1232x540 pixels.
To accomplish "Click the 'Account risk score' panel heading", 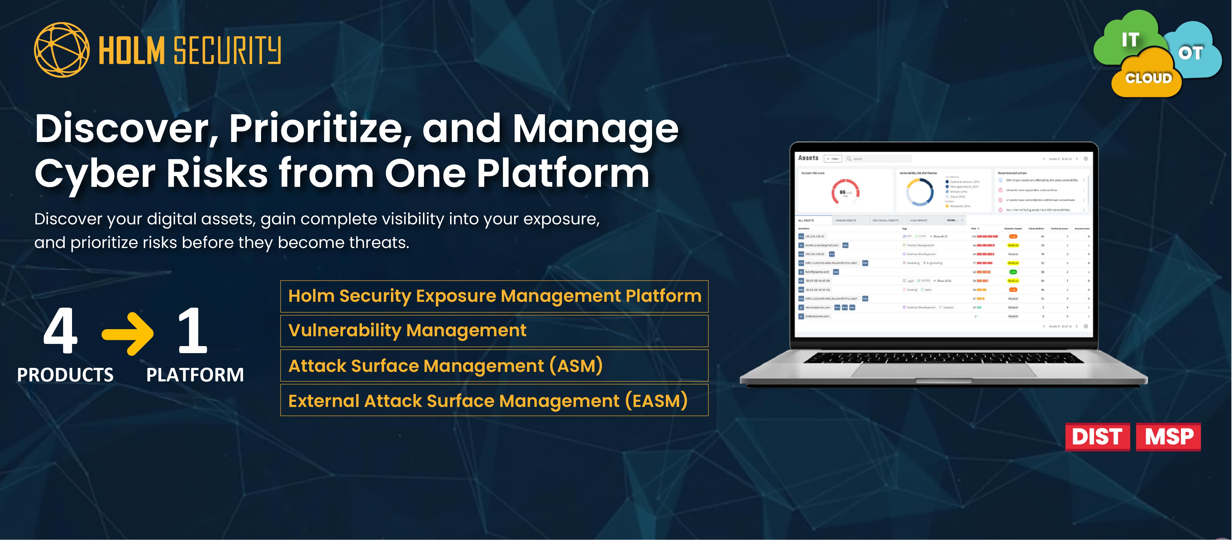I will 813,173.
